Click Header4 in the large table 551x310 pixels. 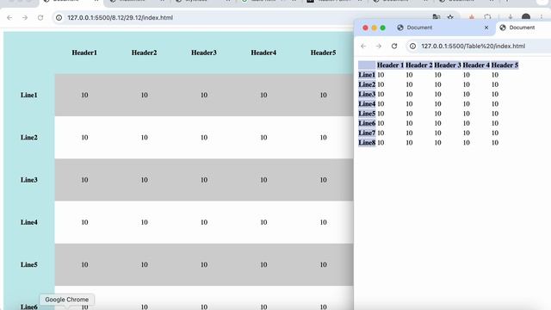point(263,53)
